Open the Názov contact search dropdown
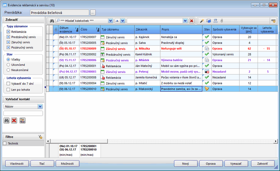 coord(40,106)
